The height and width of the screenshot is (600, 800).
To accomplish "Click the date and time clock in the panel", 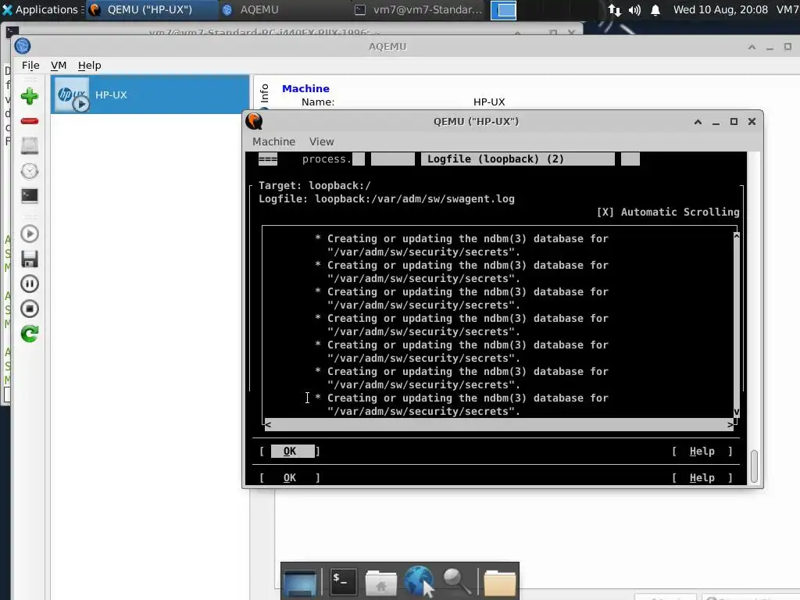I will [720, 9].
